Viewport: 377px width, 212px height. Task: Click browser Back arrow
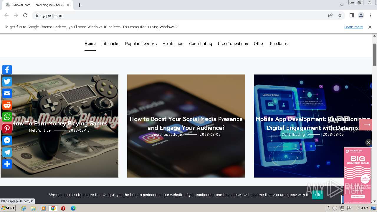pos(6,15)
